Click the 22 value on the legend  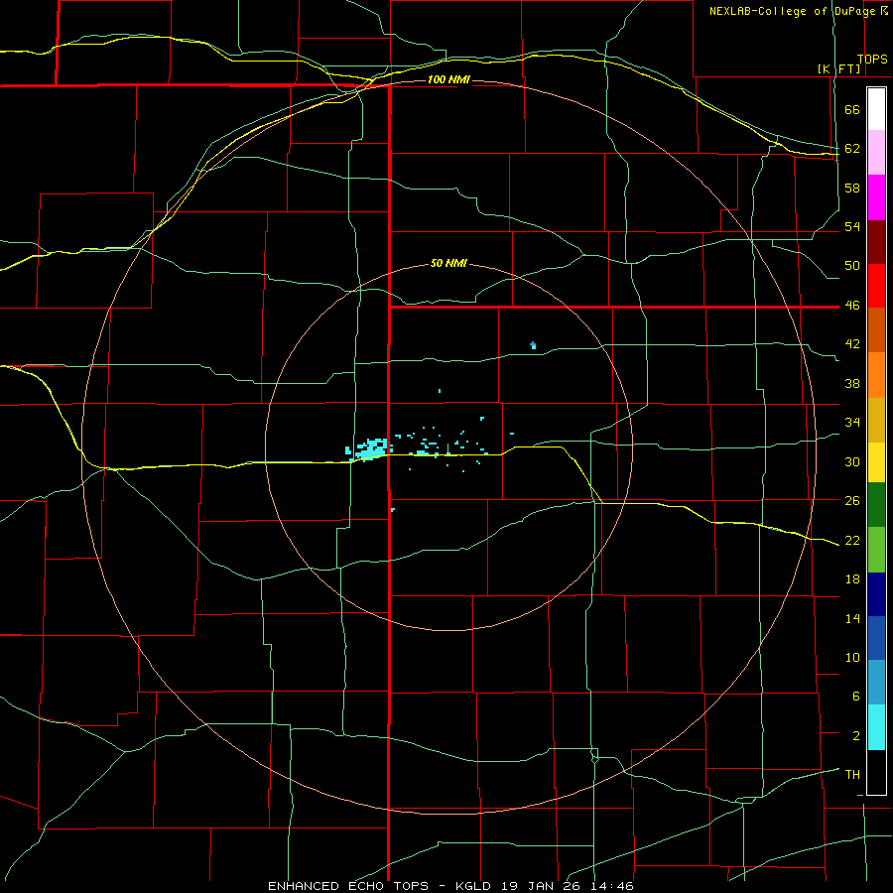click(x=852, y=540)
